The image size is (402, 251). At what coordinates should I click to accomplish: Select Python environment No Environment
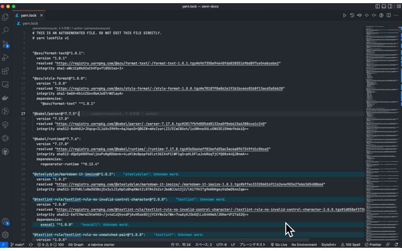[x=304, y=245]
